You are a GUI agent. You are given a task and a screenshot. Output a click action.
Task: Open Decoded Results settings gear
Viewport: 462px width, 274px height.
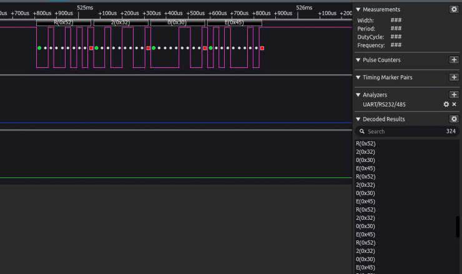click(454, 119)
